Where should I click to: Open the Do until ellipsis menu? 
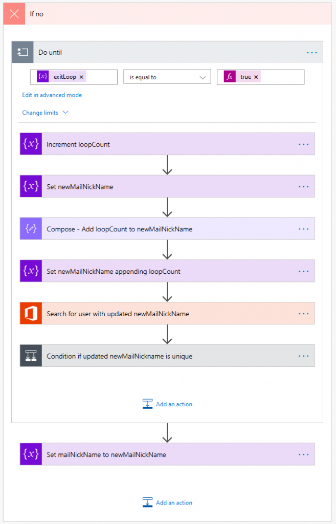pyautogui.click(x=311, y=52)
